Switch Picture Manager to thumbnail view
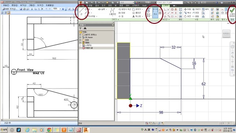The width and height of the screenshot is (236, 133). click(3, 13)
